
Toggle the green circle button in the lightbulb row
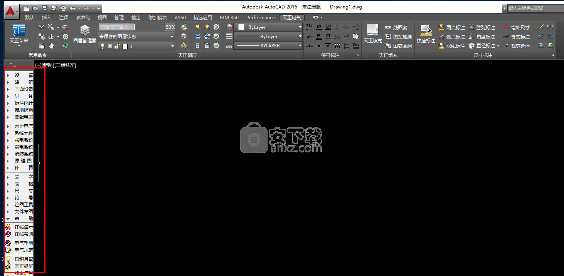[x=216, y=27]
